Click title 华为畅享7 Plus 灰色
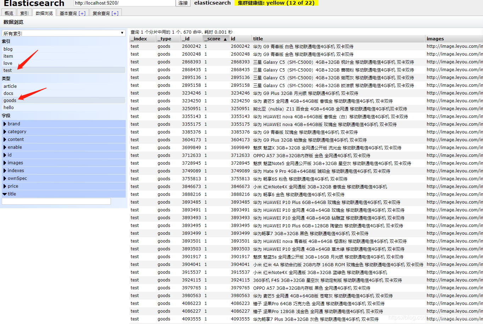The width and height of the screenshot is (483, 324). (316, 319)
